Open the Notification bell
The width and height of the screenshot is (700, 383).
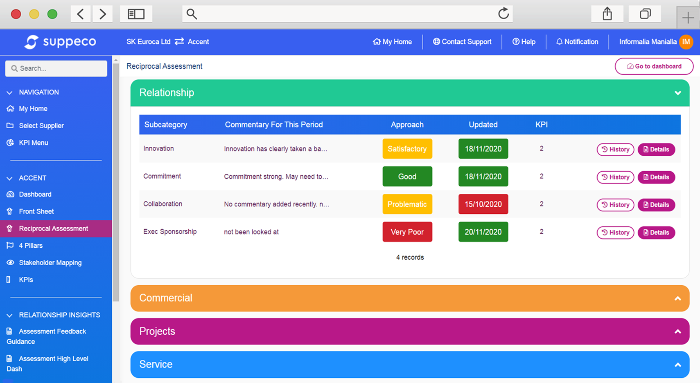(x=577, y=42)
